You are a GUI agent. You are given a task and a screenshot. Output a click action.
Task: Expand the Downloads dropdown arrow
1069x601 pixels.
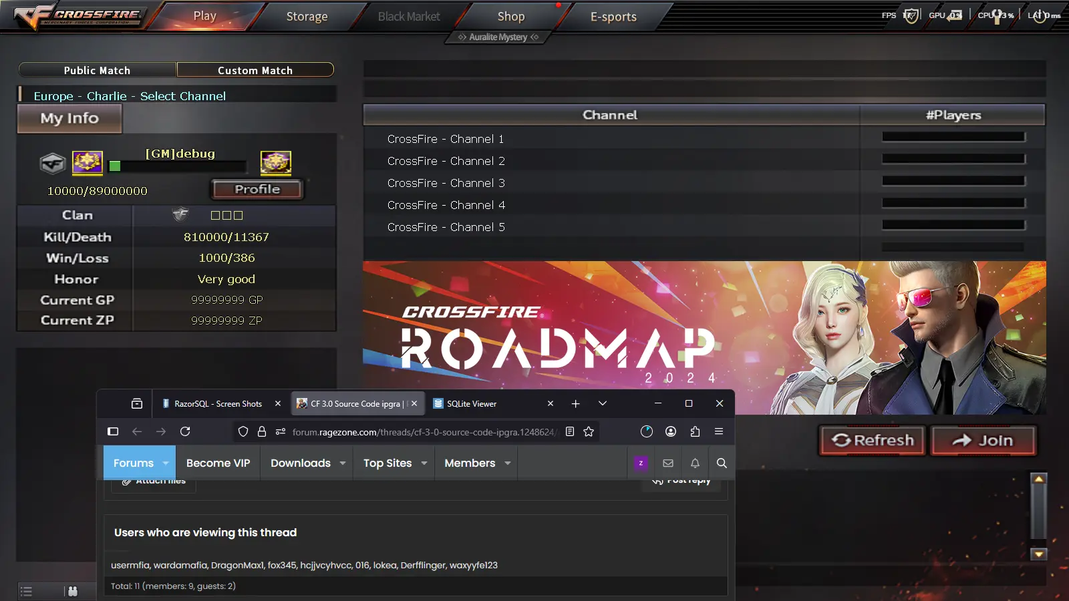pyautogui.click(x=343, y=463)
